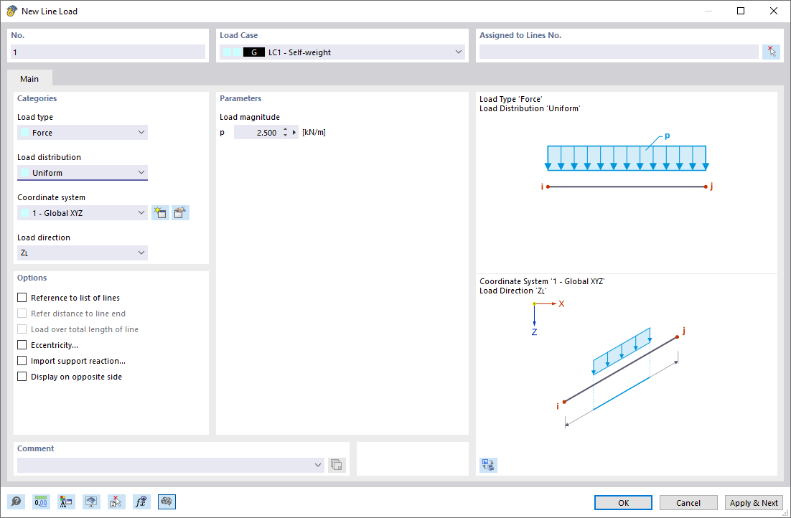The image size is (791, 518).
Task: Click the document and cursor red-X icon
Action: [116, 502]
